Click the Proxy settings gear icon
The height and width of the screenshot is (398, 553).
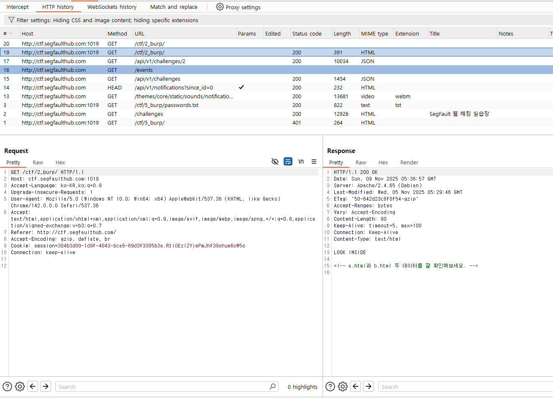(x=220, y=7)
